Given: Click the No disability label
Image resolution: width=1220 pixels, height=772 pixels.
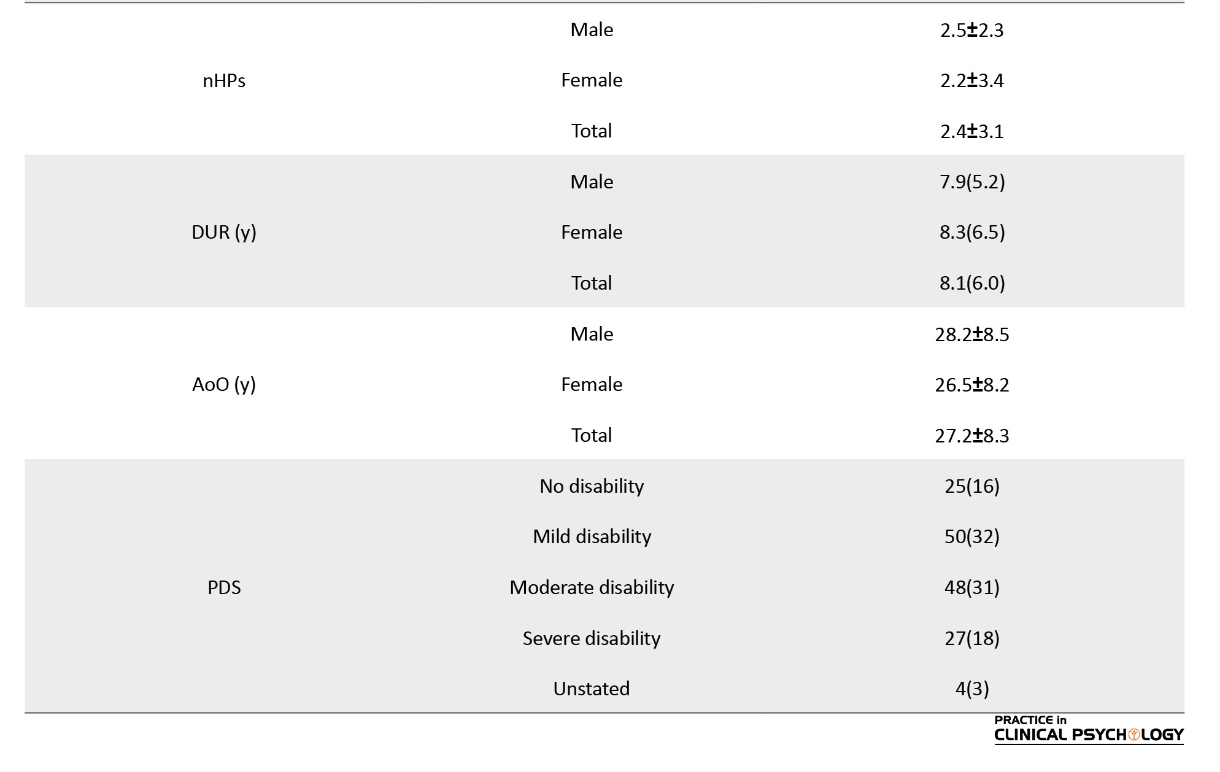Looking at the screenshot, I should click(592, 486).
